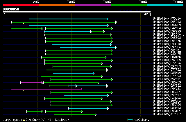Select the UniRef100_C9YEF6 hit label
This screenshot has height=122, width=186.
tap(167, 47)
